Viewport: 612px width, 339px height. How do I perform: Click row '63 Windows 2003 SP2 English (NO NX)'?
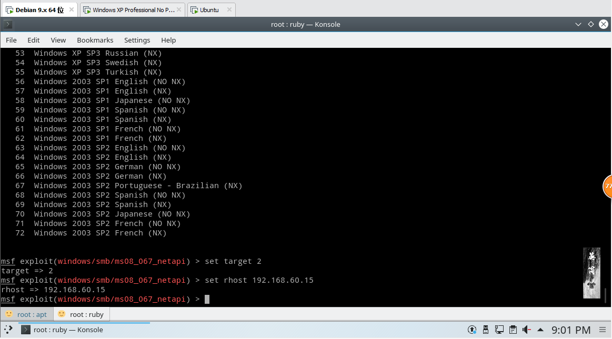[x=101, y=148]
